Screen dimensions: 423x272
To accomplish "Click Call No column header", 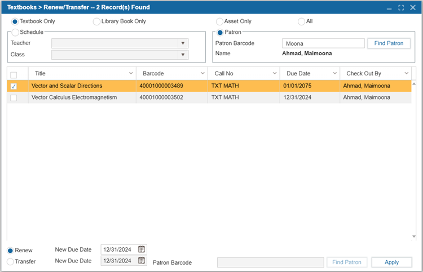I will coord(224,73).
